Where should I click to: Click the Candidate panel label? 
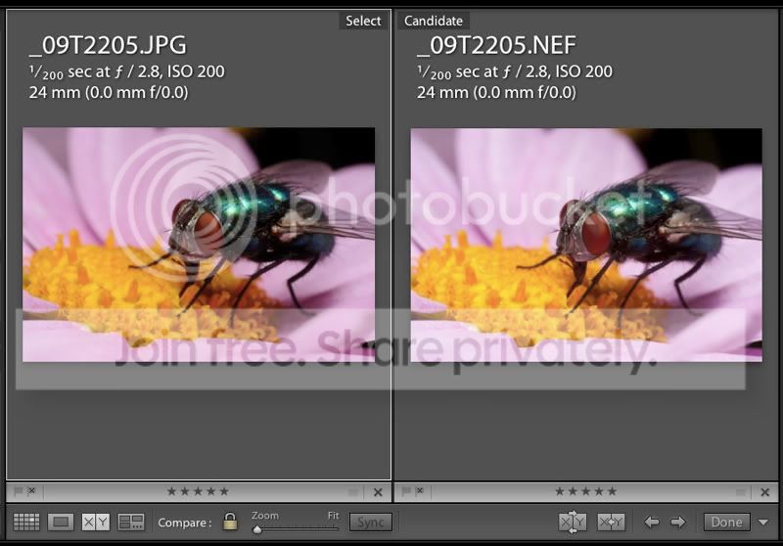coord(433,21)
